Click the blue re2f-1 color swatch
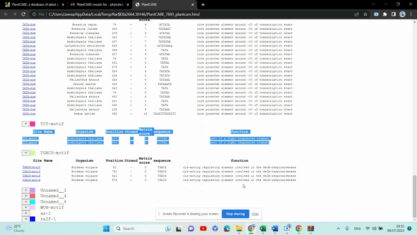The image size is (417, 235). pyautogui.click(x=33, y=219)
